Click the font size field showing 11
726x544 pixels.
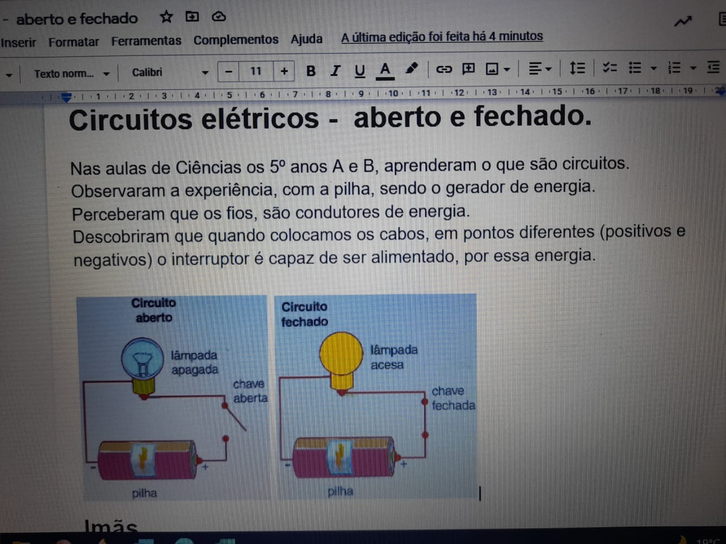pyautogui.click(x=256, y=71)
